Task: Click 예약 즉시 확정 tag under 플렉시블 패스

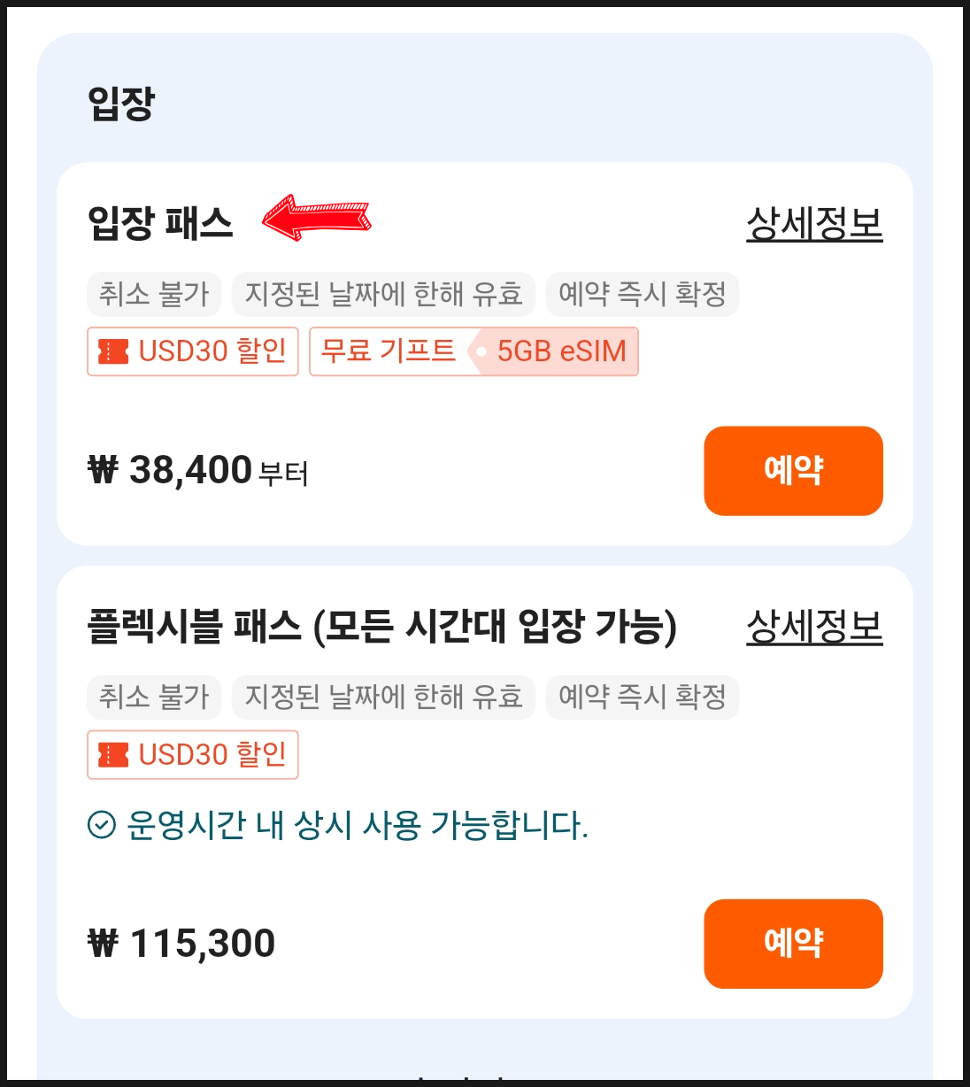Action: tap(643, 698)
